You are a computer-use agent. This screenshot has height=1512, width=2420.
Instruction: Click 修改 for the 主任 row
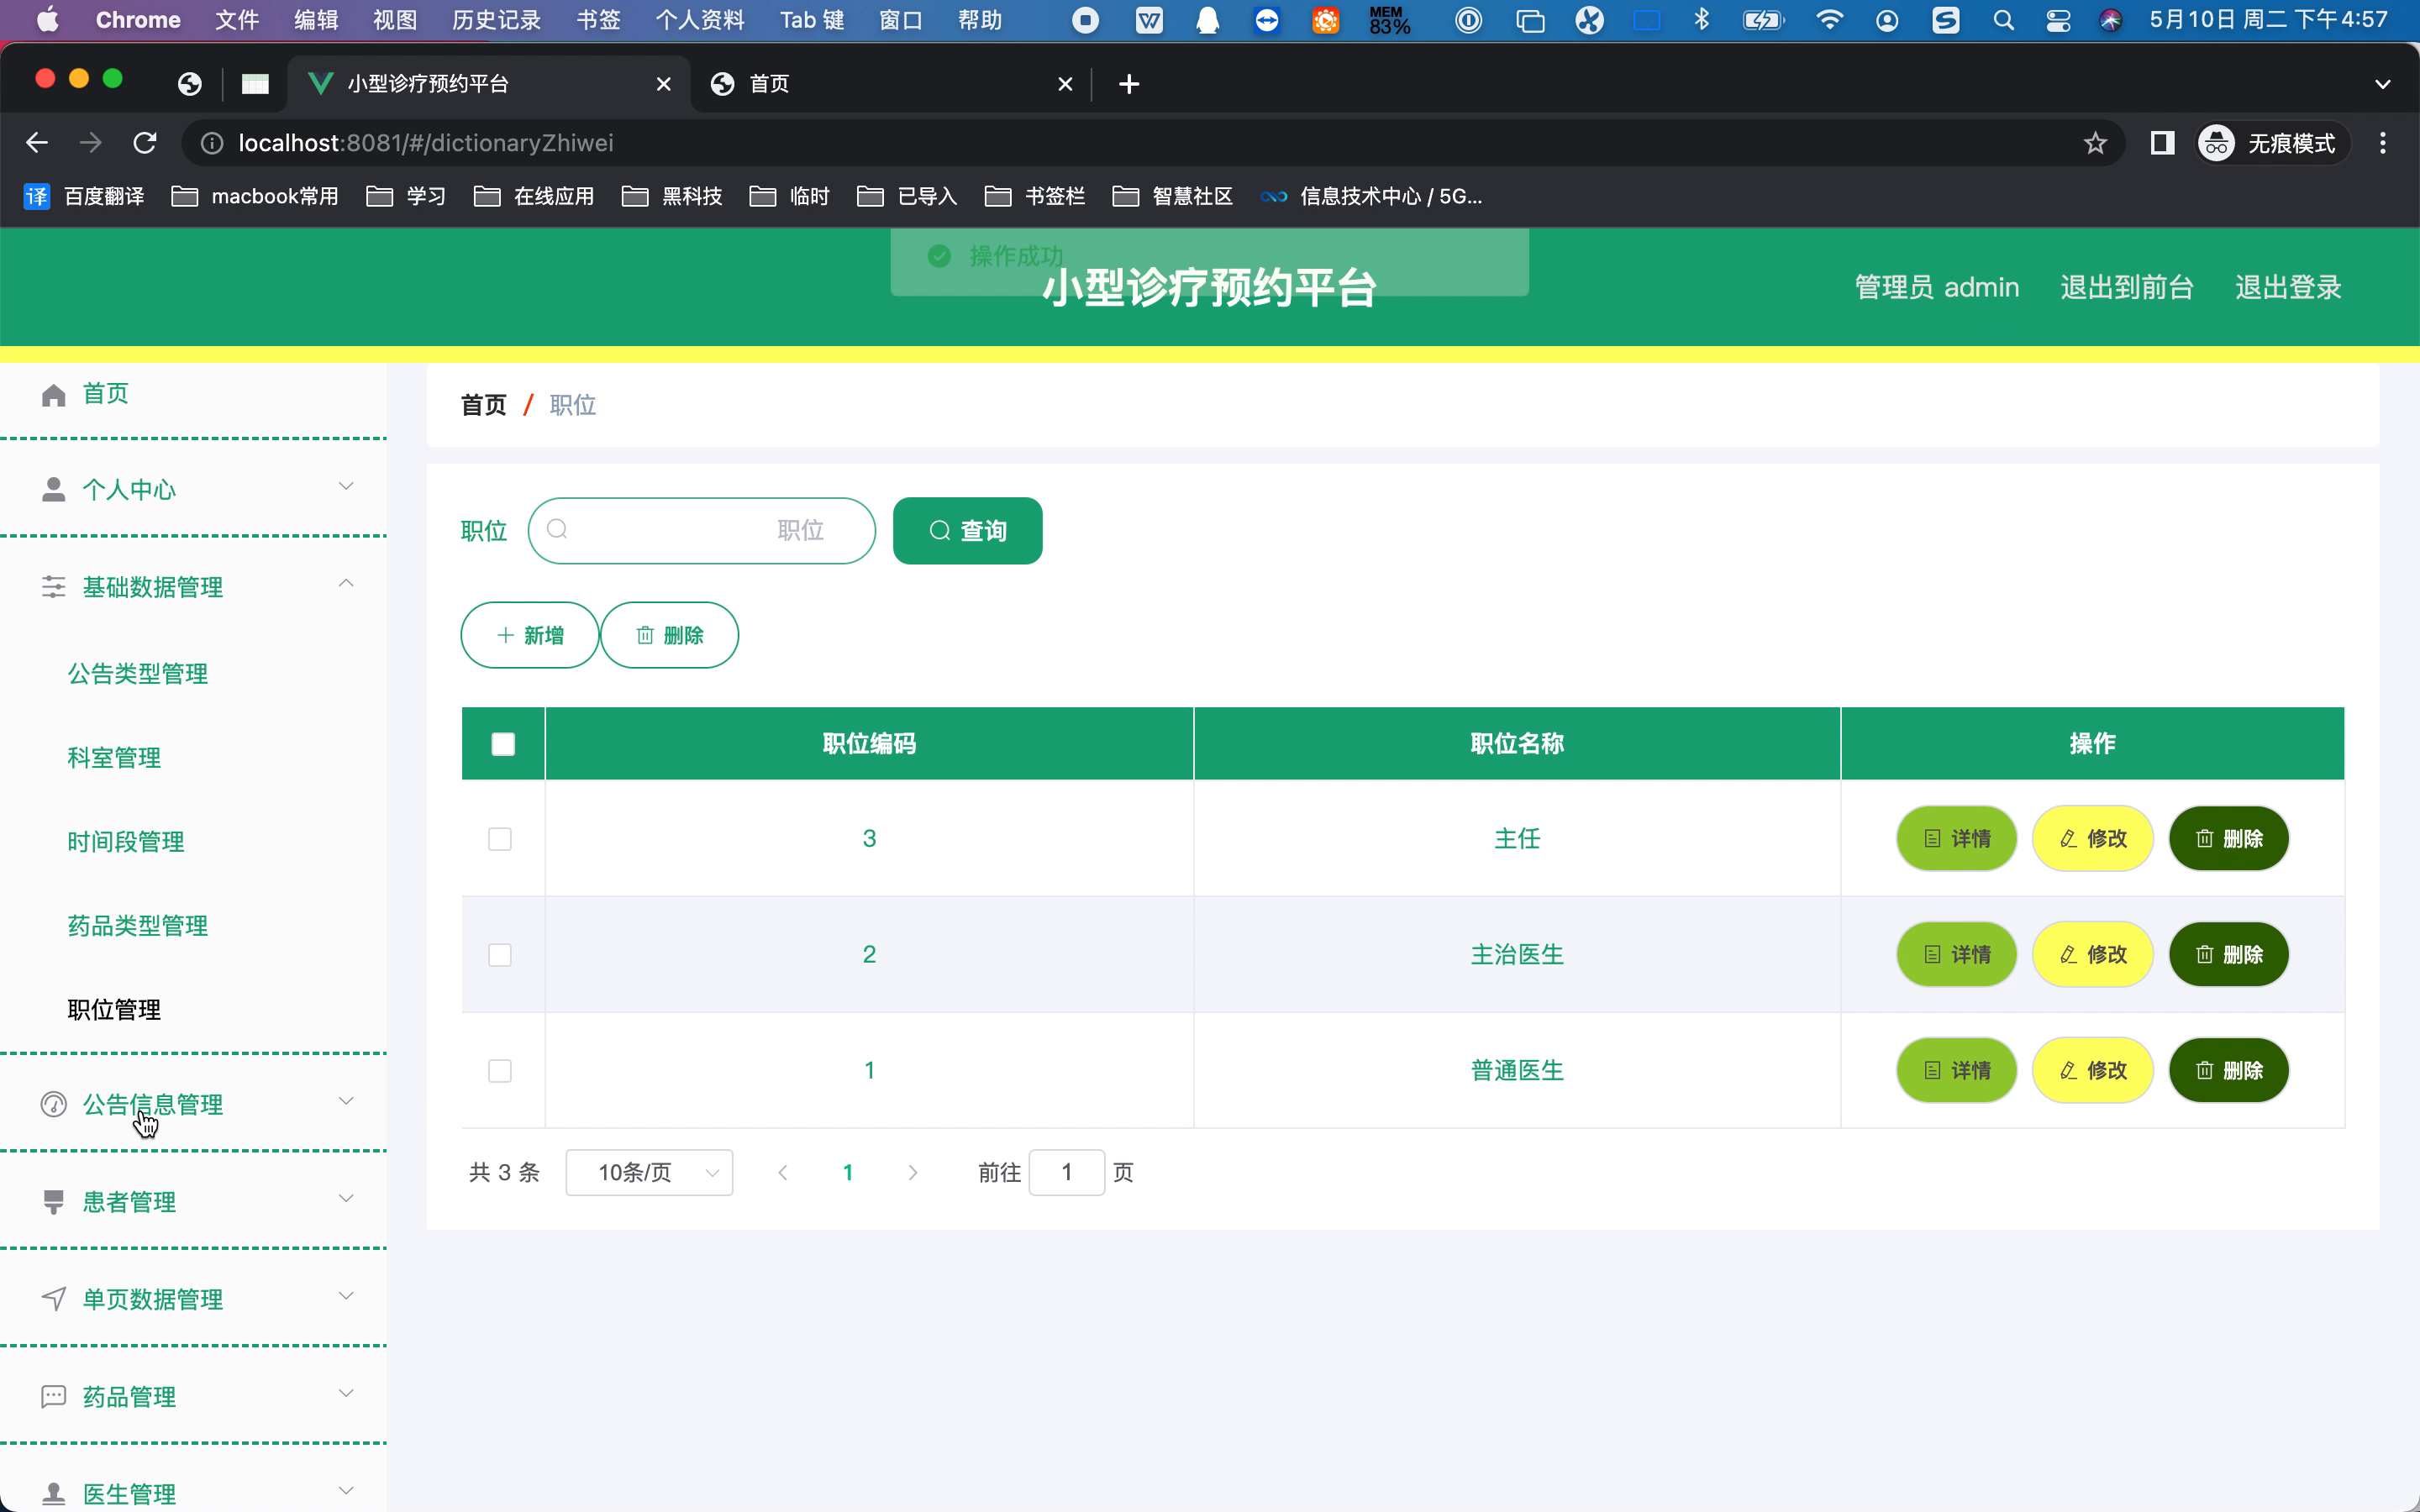[x=2093, y=839]
